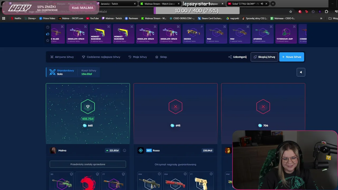Open Rosso's red shotgun MW item
This screenshot has width=338, height=190.
click(175, 181)
